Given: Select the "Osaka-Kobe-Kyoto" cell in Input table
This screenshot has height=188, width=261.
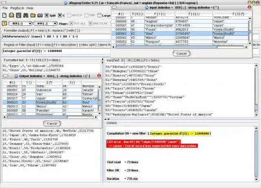Looking at the screenshot, I should pyautogui.click(x=160, y=25).
